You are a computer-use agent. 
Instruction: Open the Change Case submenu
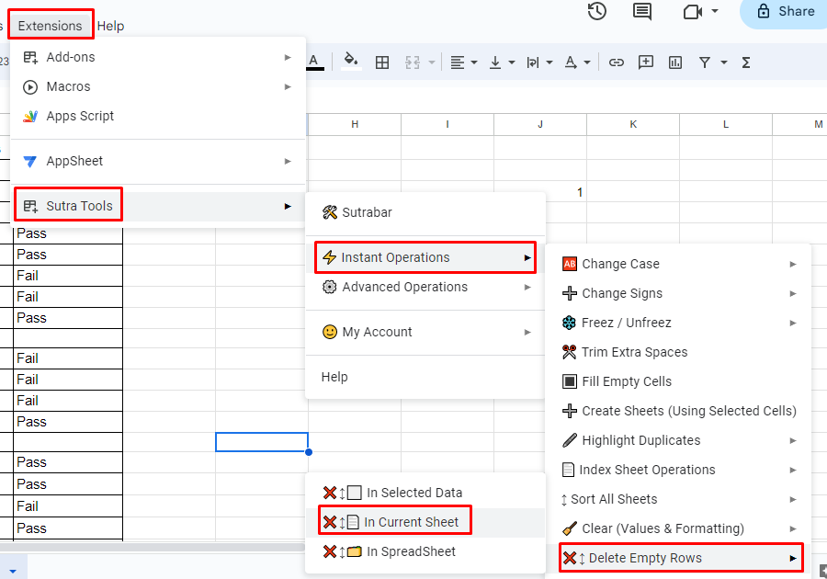678,264
